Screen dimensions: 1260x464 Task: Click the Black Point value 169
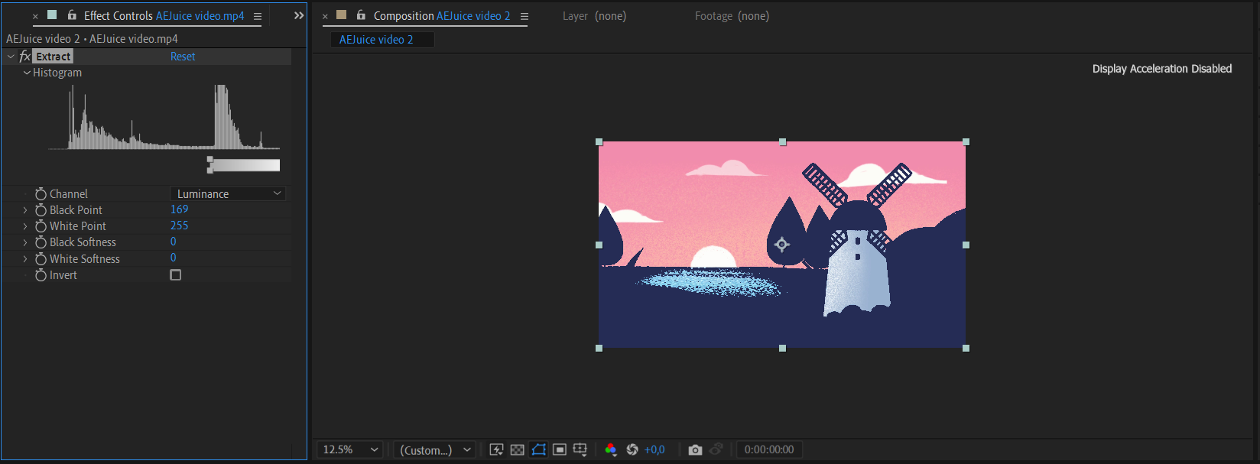[x=180, y=209]
